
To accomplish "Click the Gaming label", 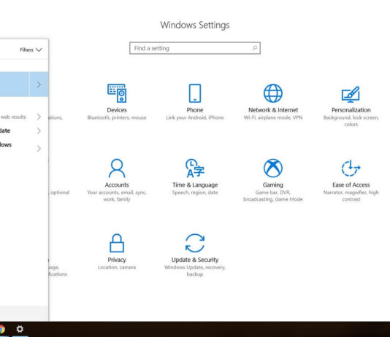I will pyautogui.click(x=273, y=185).
